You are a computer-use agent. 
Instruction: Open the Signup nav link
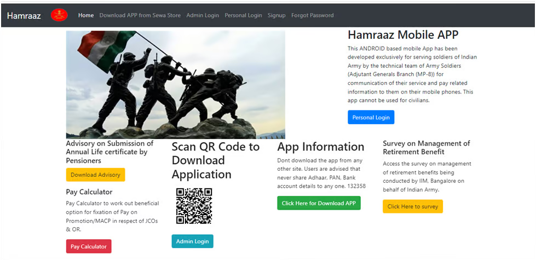tap(276, 15)
